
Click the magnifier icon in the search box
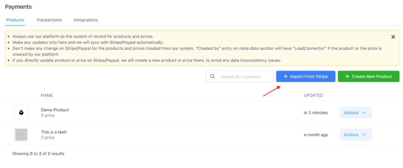[x=213, y=77]
